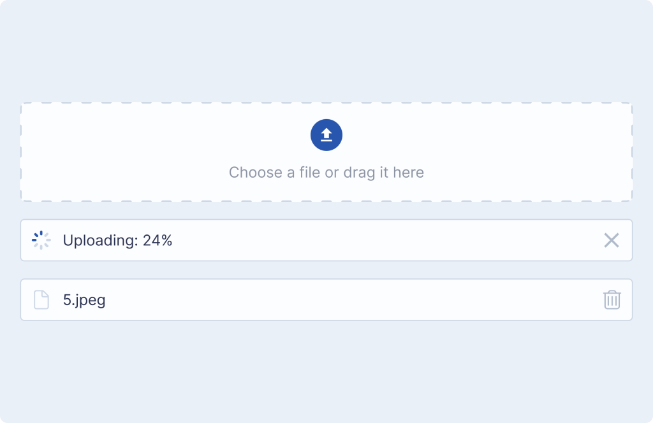Click the blue upload arrow icon

point(326,135)
